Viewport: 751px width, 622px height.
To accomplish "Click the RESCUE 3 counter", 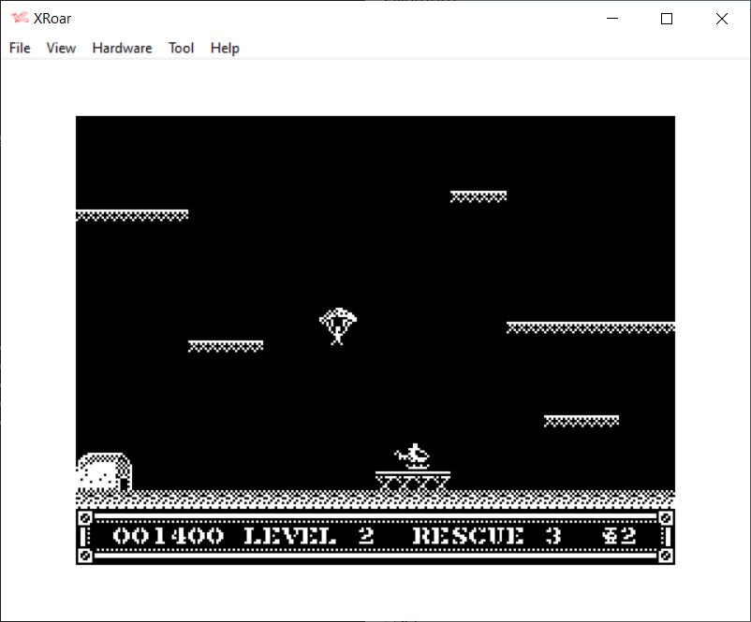I will pos(486,536).
